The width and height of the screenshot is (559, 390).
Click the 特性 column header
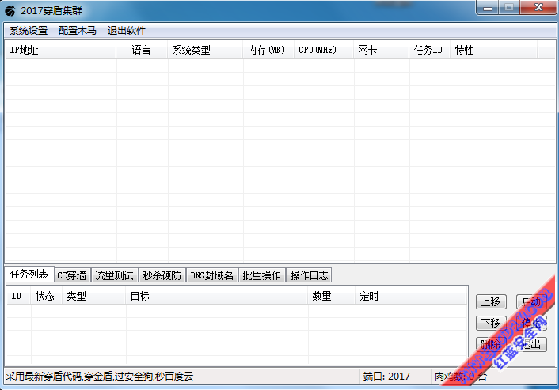tap(494, 50)
